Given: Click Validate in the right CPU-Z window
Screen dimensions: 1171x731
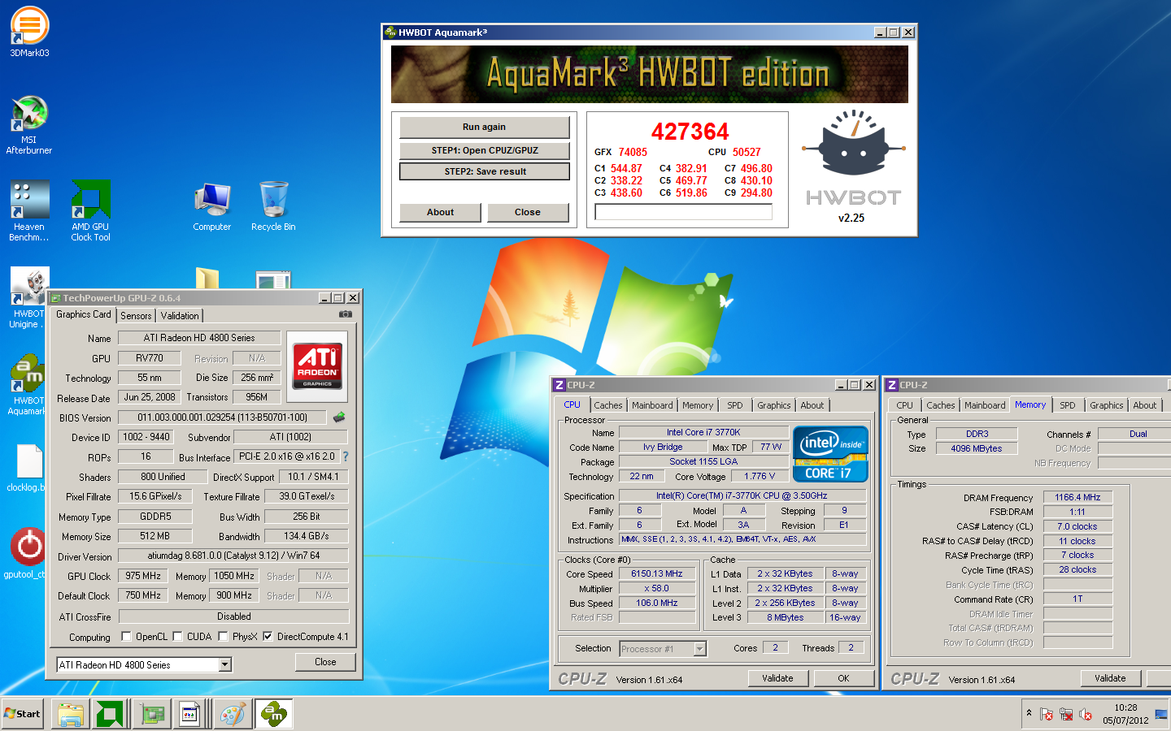Looking at the screenshot, I should [x=1111, y=678].
